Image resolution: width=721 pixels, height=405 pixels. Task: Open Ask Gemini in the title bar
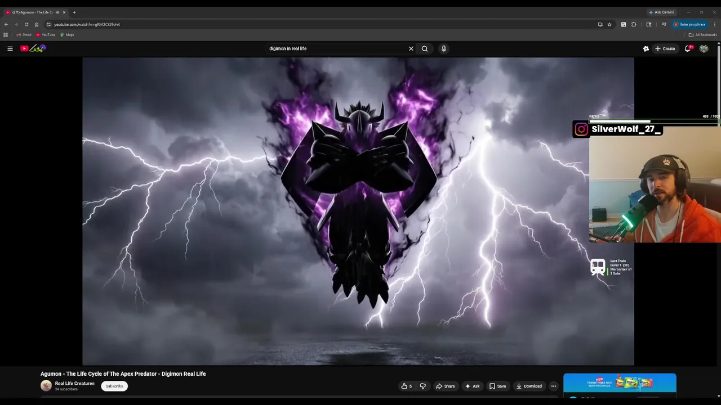pos(661,12)
